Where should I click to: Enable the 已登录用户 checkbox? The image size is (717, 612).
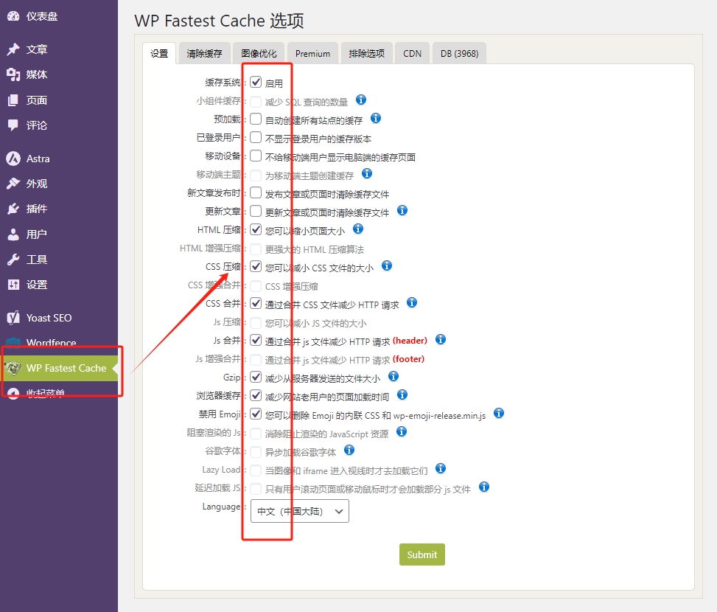[256, 137]
